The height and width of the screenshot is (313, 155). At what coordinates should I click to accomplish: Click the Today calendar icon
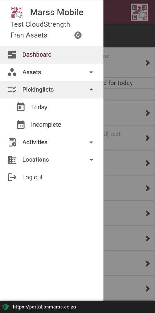[21, 107]
